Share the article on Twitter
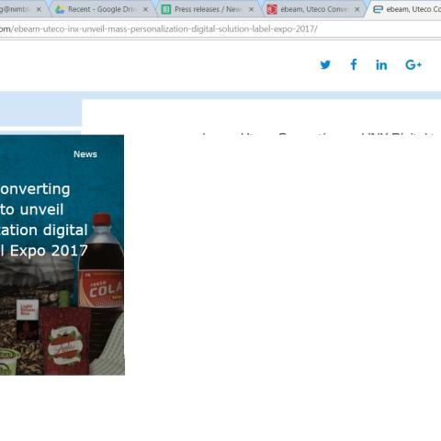The image size is (441, 441). tap(325, 64)
